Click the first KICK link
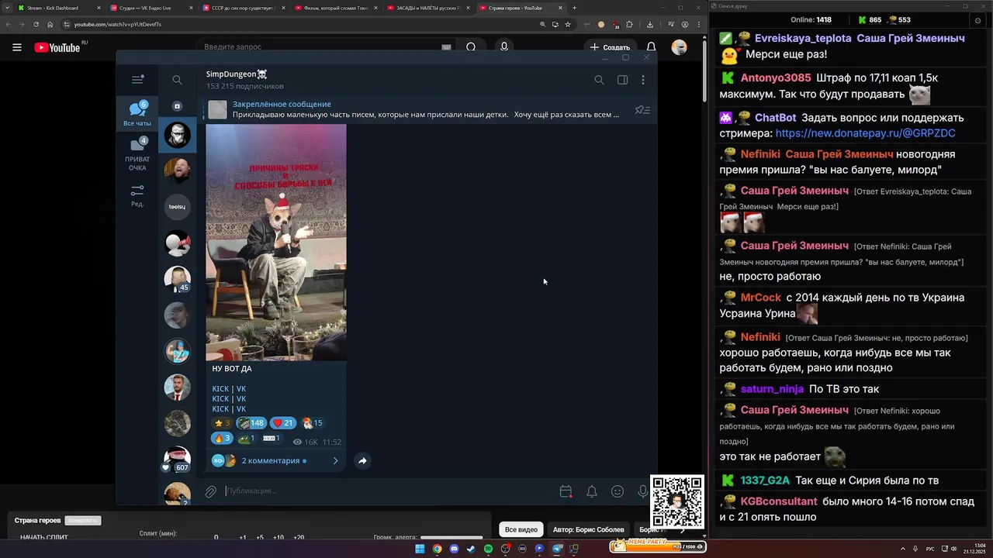 [x=220, y=389]
